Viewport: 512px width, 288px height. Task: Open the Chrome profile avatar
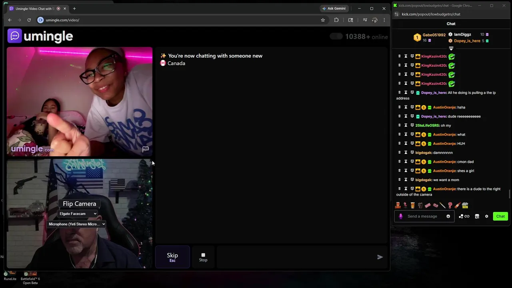374,20
